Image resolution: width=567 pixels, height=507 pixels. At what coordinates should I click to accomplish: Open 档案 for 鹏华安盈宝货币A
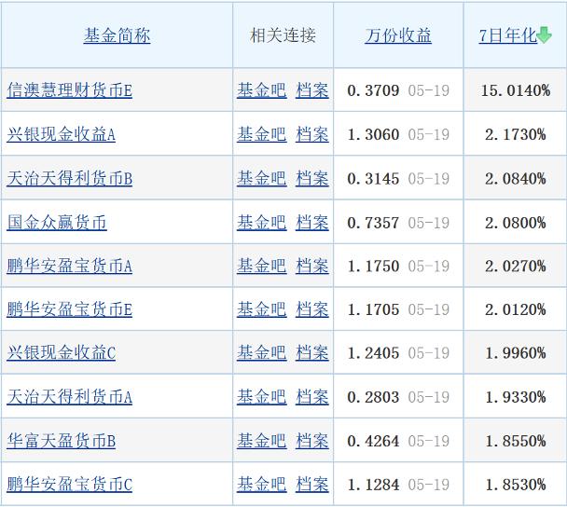(312, 266)
